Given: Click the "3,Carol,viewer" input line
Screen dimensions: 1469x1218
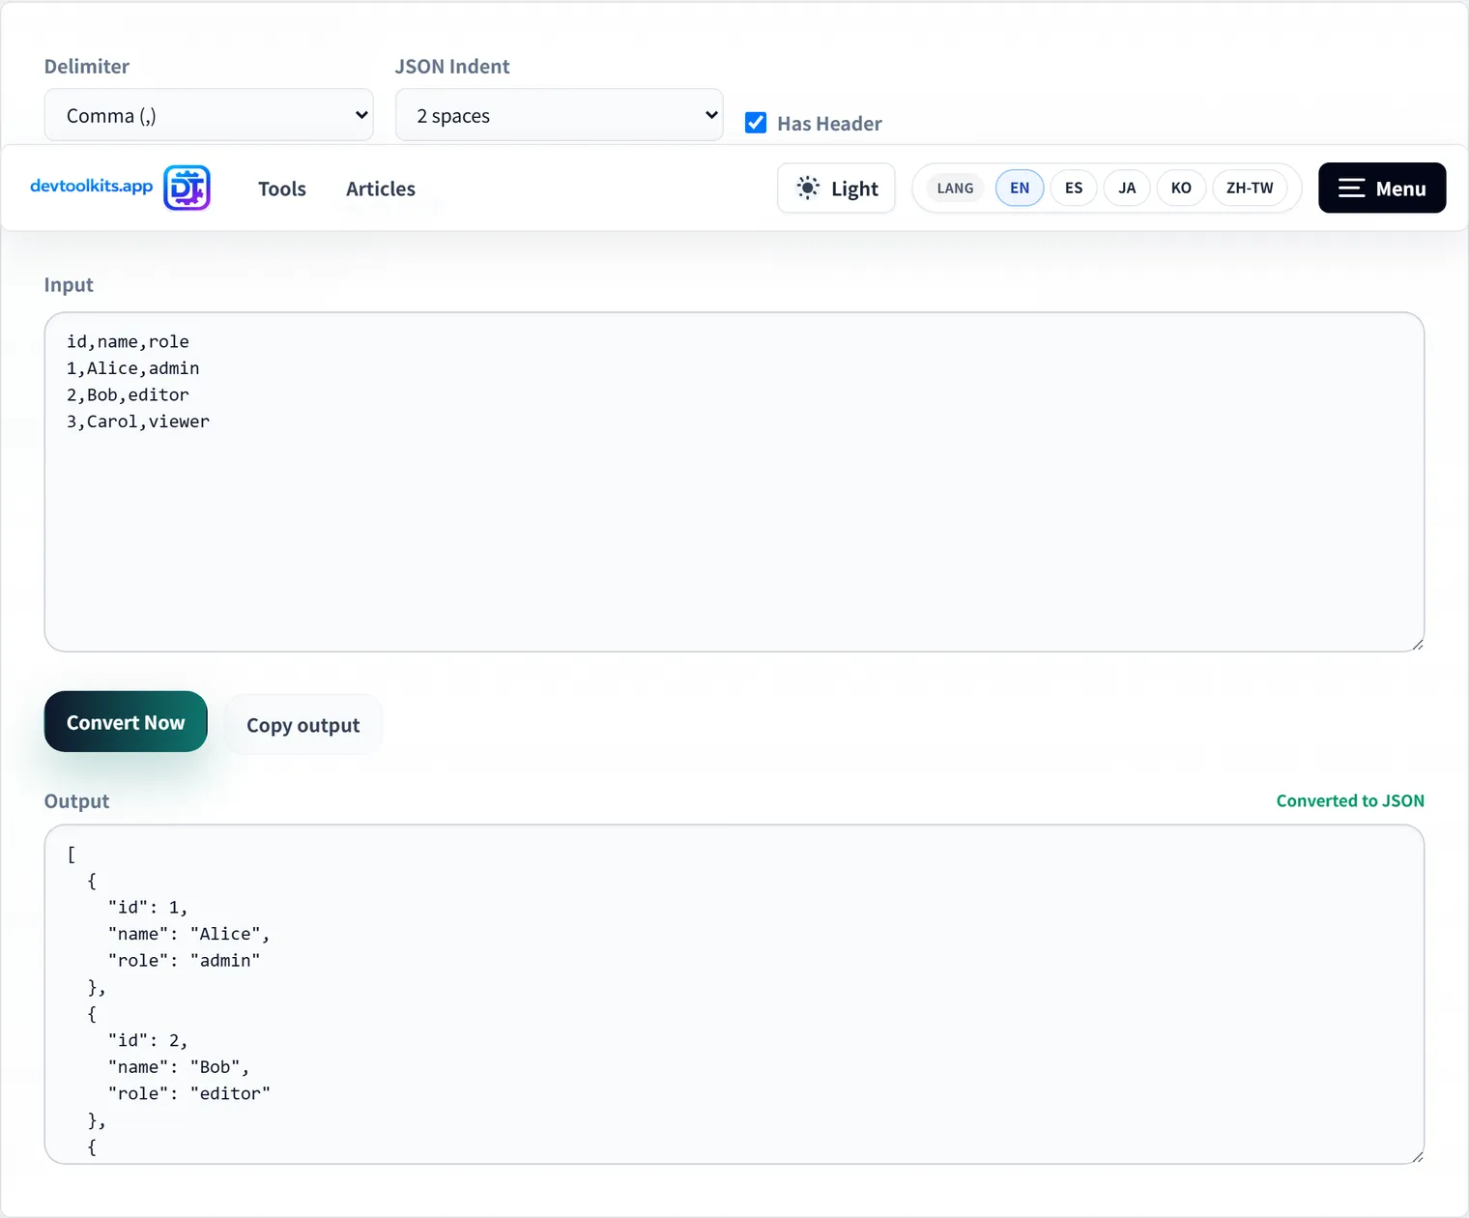Looking at the screenshot, I should 138,421.
